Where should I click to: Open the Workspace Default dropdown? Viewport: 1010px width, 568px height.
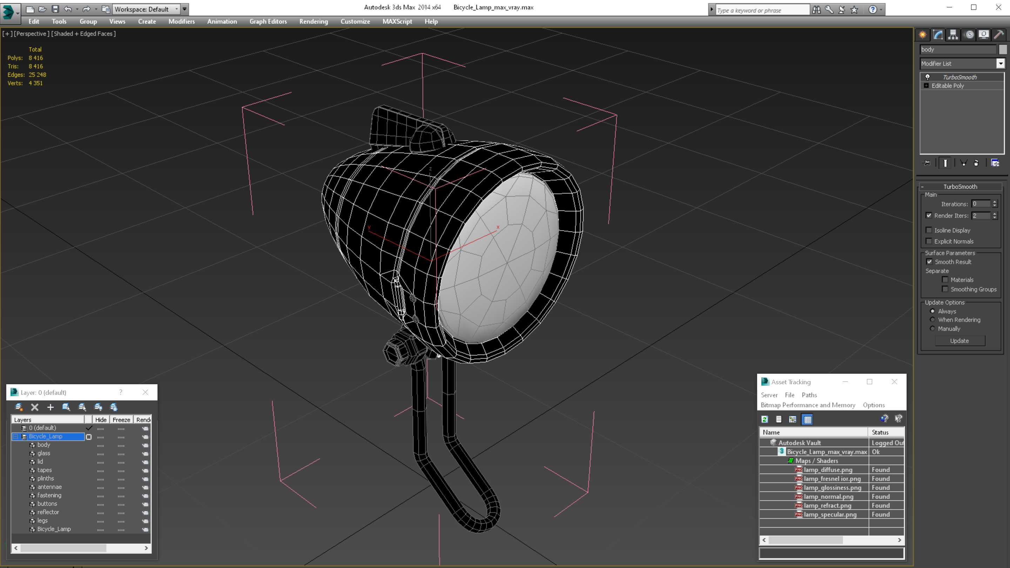tap(177, 9)
